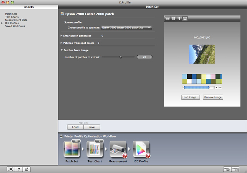Open help with the question mark button
This screenshot has width=247, height=173.
point(19,169)
